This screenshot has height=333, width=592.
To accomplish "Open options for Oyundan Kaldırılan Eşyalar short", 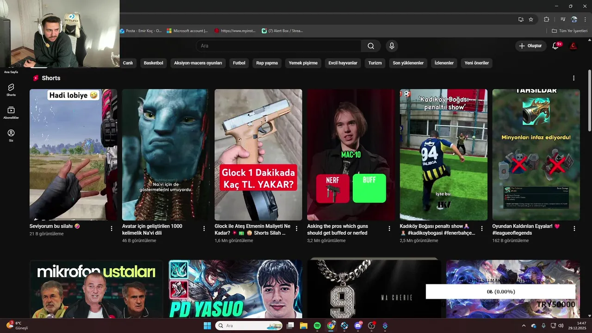I will [x=574, y=228].
